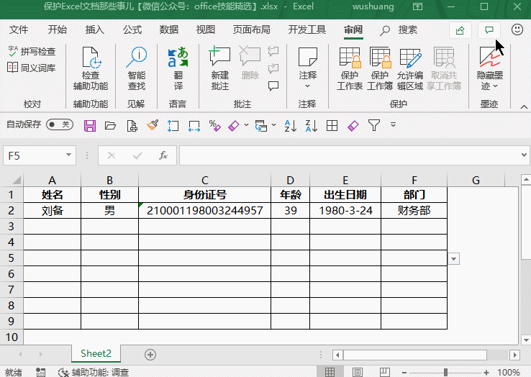Toggle the 自动保存 (AutoSave) switch

(59, 124)
